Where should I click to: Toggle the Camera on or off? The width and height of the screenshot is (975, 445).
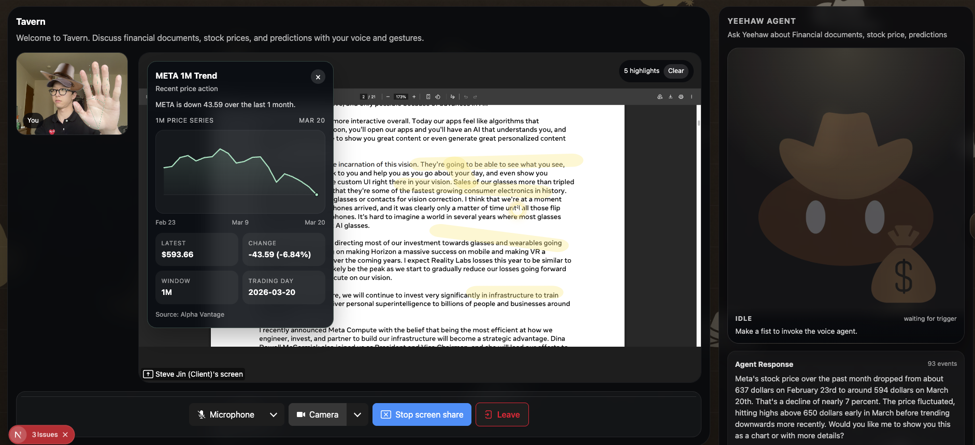pyautogui.click(x=318, y=414)
